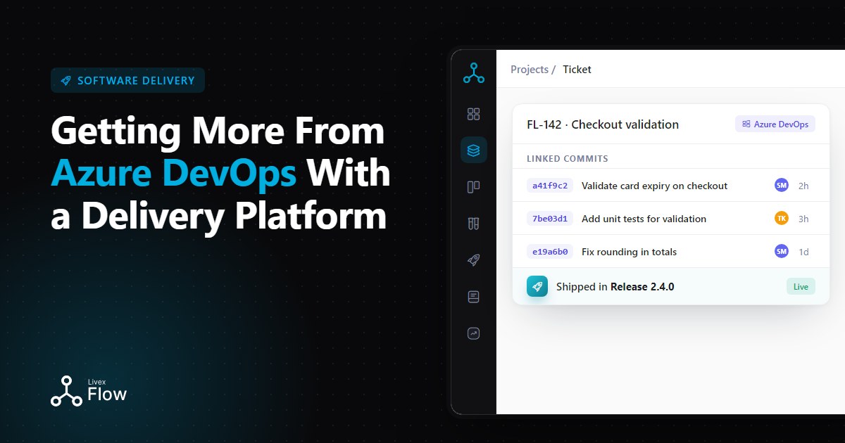The height and width of the screenshot is (443, 845).
Task: Click the Livex Flow logo at bottom left
Action: [89, 391]
